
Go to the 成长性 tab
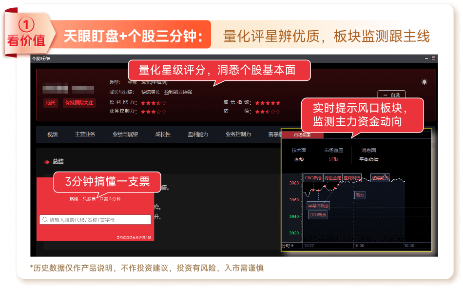163,134
